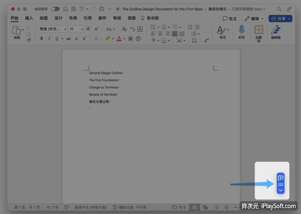Toggle the AutoSave switch

(x=55, y=9)
